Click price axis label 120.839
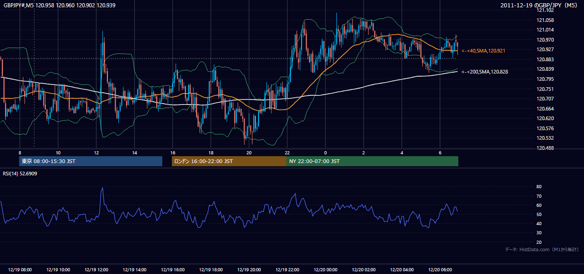Viewport: 584px width, 274px height. 545,69
